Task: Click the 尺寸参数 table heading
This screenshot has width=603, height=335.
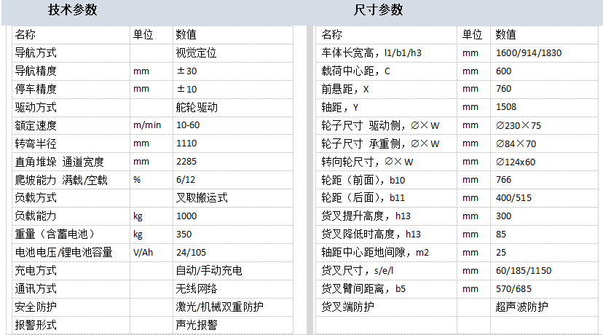Action: point(379,10)
